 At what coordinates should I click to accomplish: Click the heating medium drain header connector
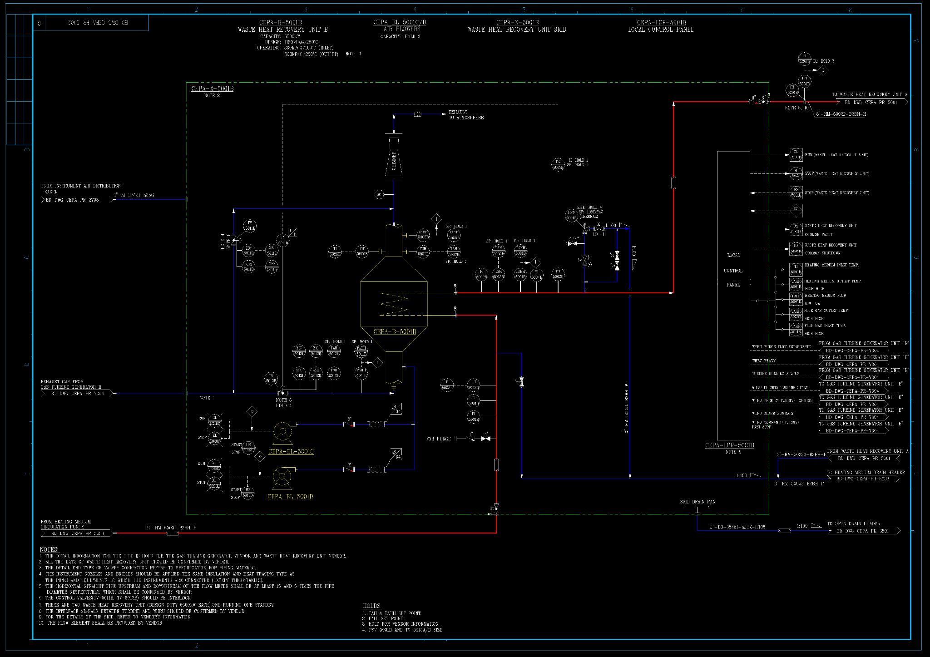click(863, 479)
